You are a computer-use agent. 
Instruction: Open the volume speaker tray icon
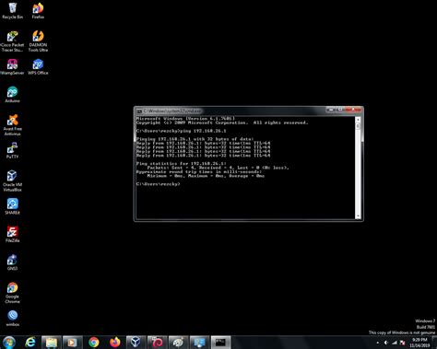click(386, 343)
